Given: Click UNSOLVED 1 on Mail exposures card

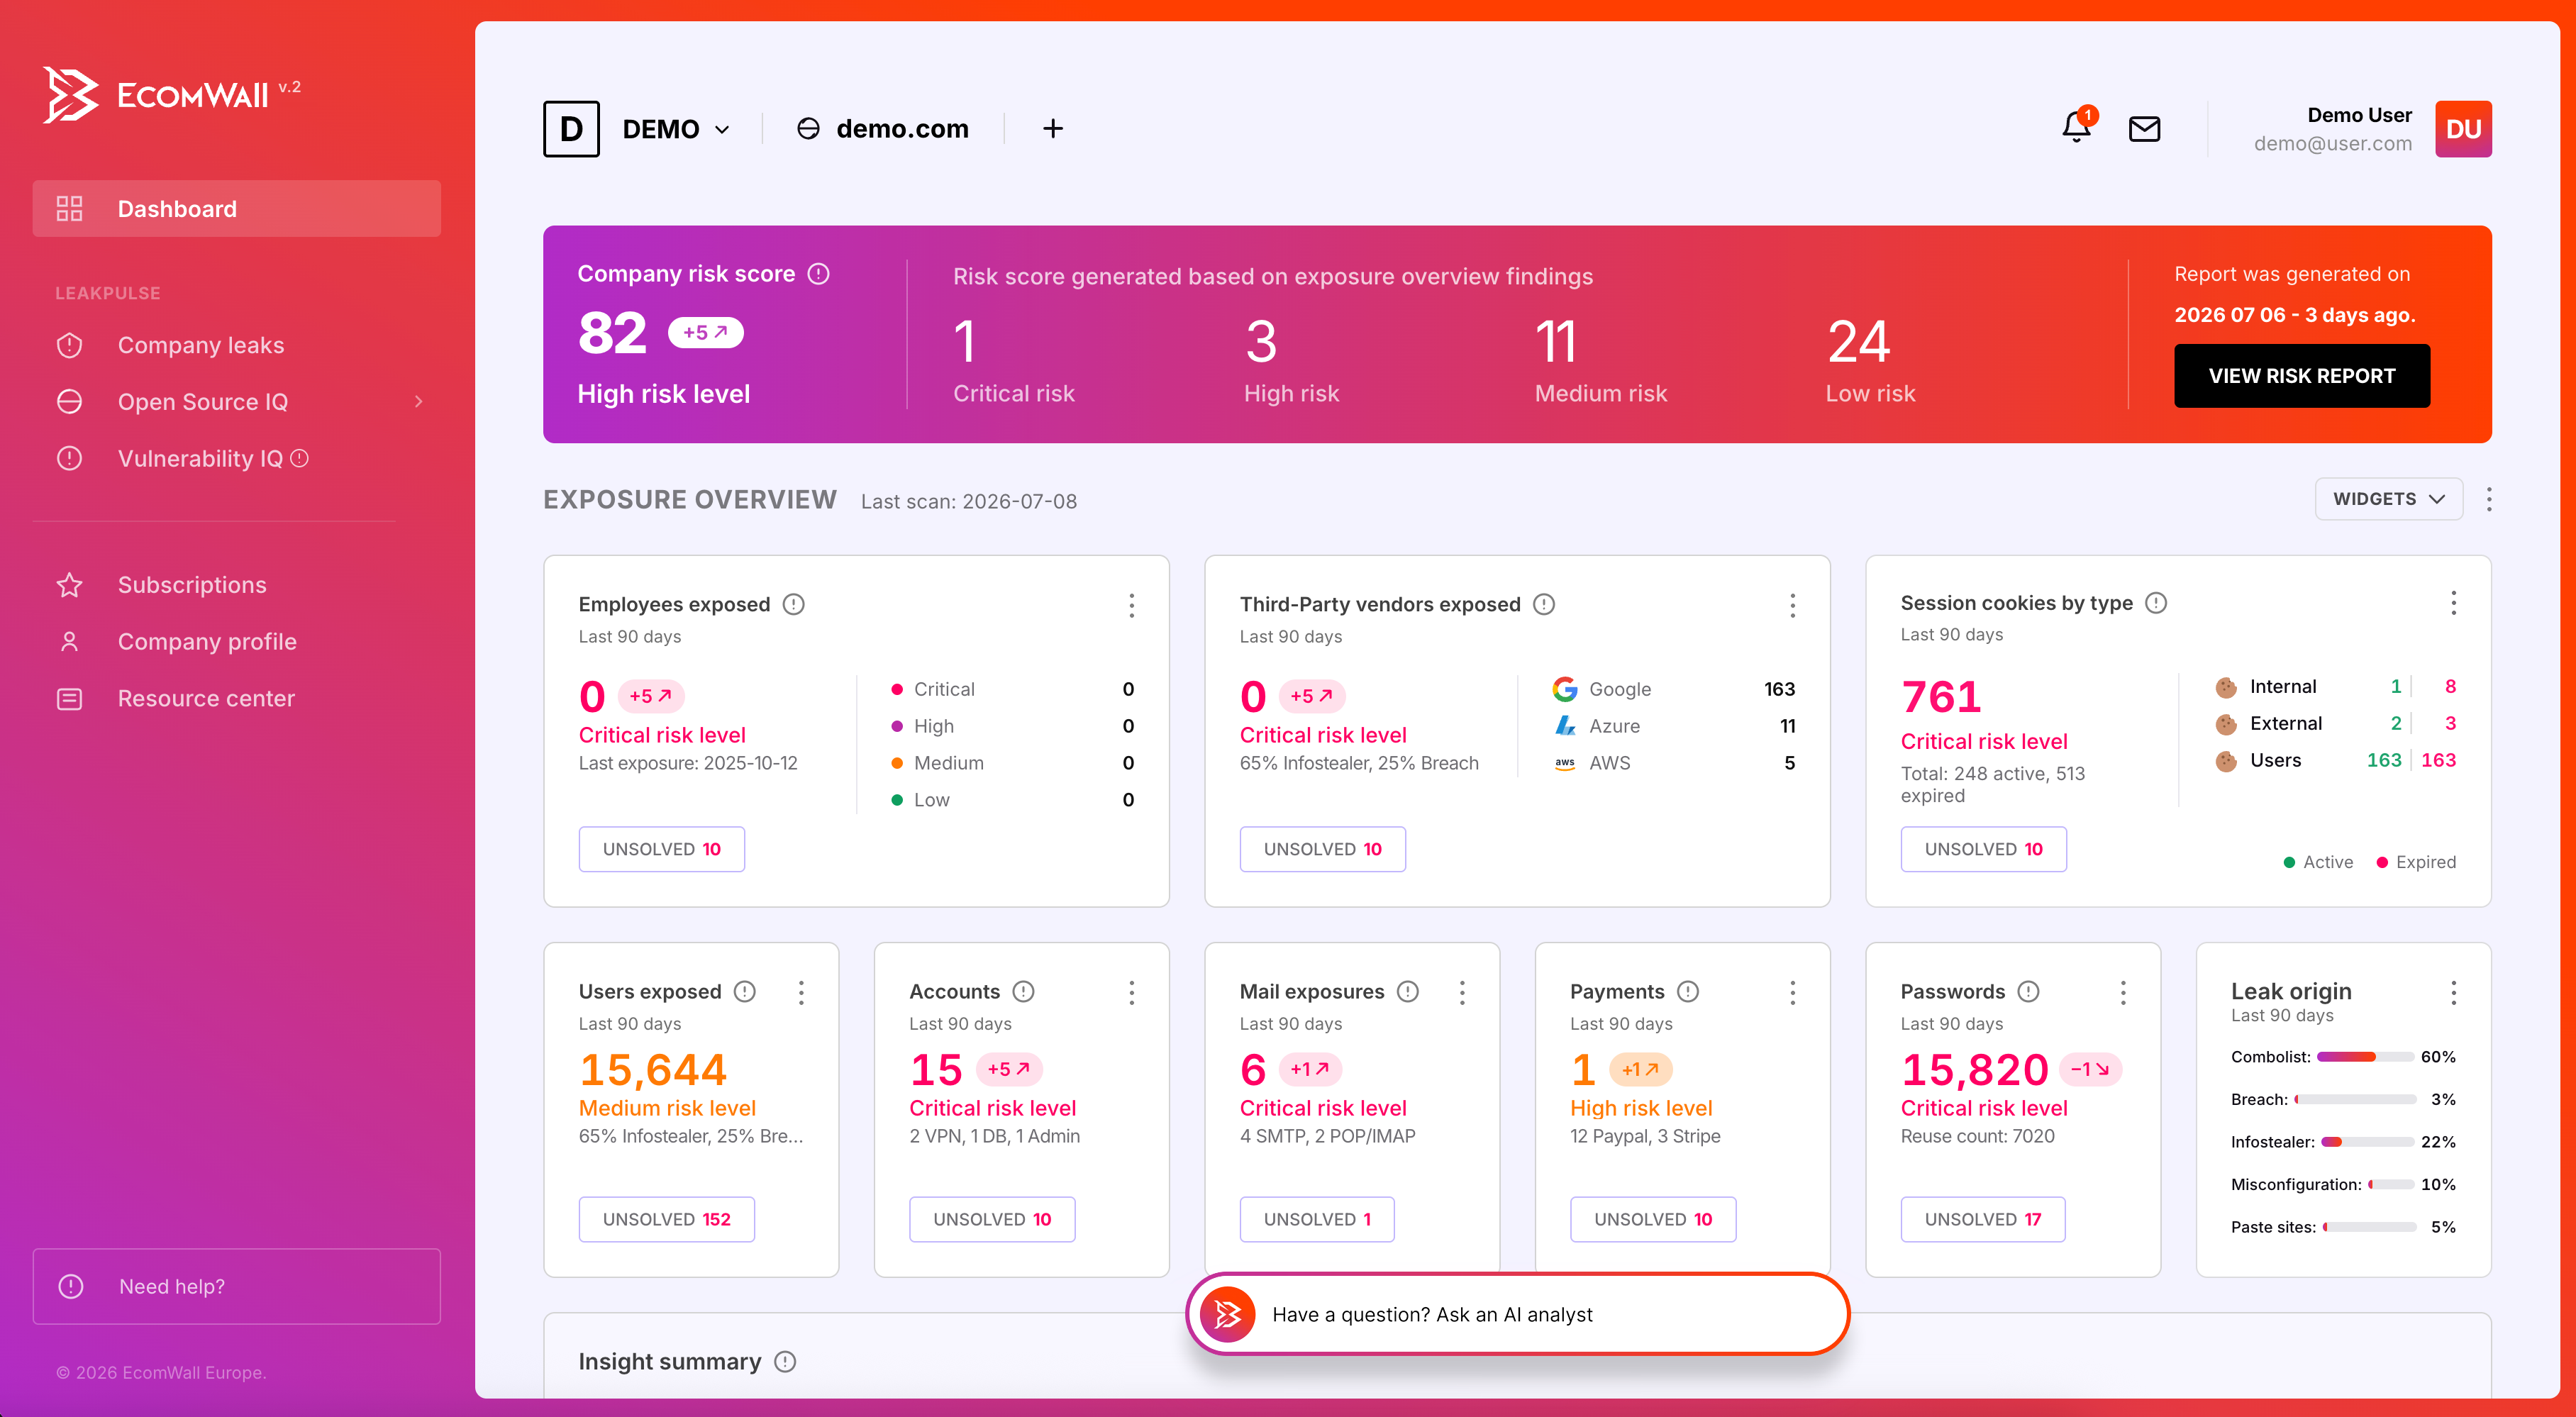Looking at the screenshot, I should (x=1317, y=1219).
